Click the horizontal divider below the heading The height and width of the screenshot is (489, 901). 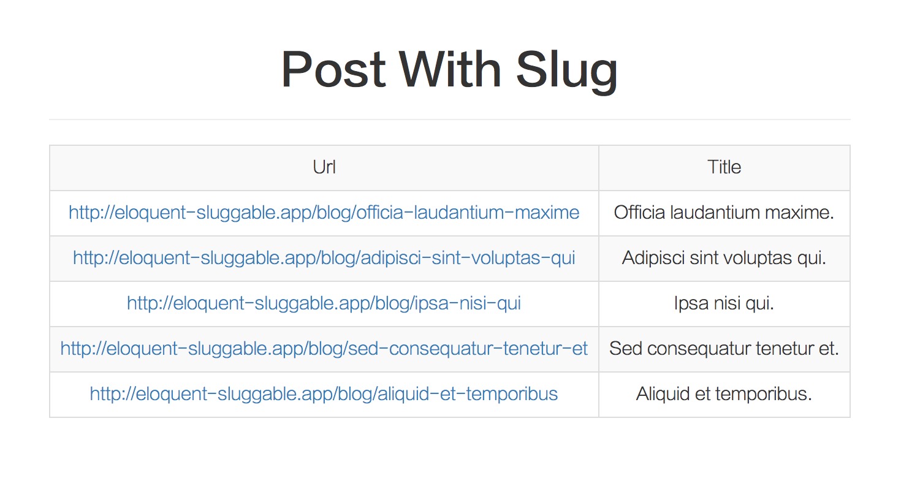tap(449, 119)
